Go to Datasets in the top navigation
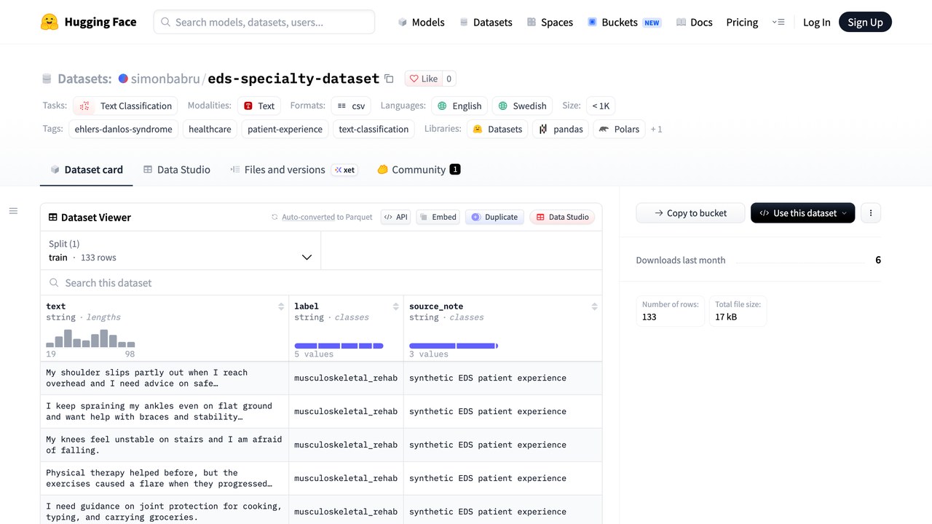 click(x=486, y=23)
